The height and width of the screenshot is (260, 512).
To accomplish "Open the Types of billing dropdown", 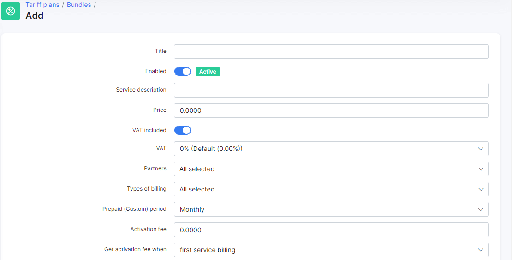I will point(331,189).
